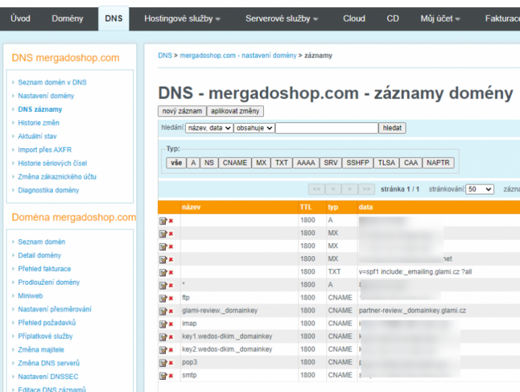Screen dimensions: 520x392
Task: Open 'Změna DNS serverů' sidebar link
Action: (49, 363)
